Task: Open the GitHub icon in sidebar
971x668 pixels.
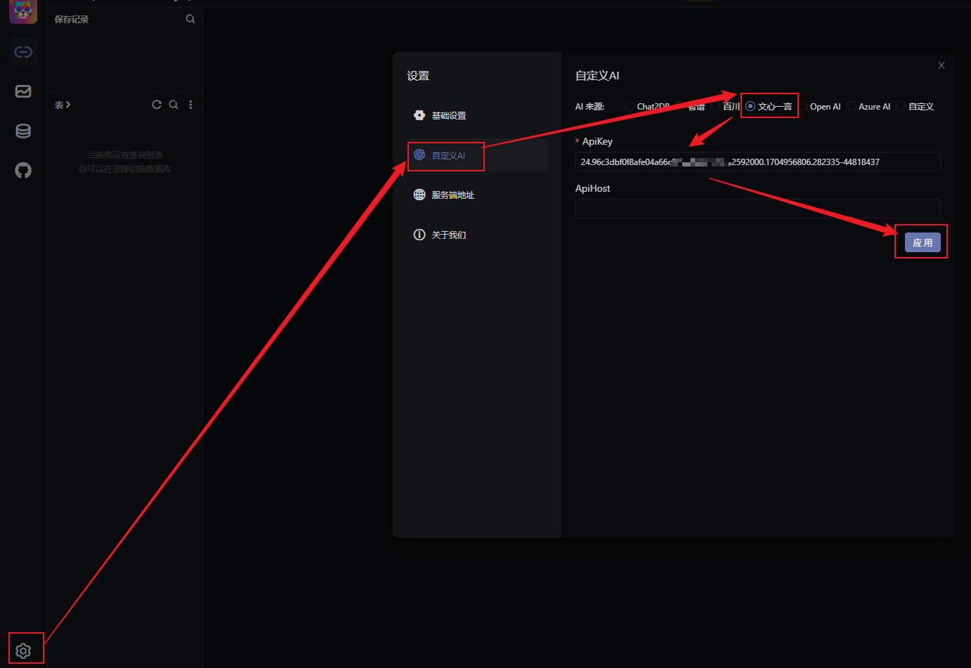Action: (x=23, y=170)
